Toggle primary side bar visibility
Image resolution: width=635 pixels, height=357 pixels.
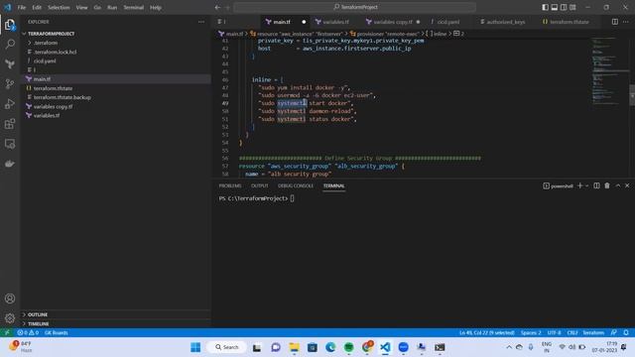[x=545, y=7]
